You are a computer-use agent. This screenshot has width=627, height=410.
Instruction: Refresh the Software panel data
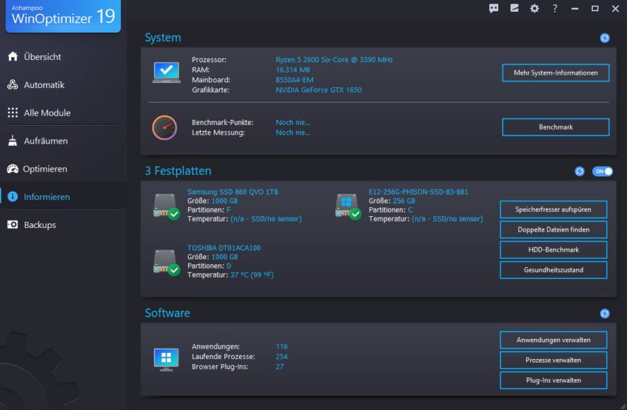point(604,313)
